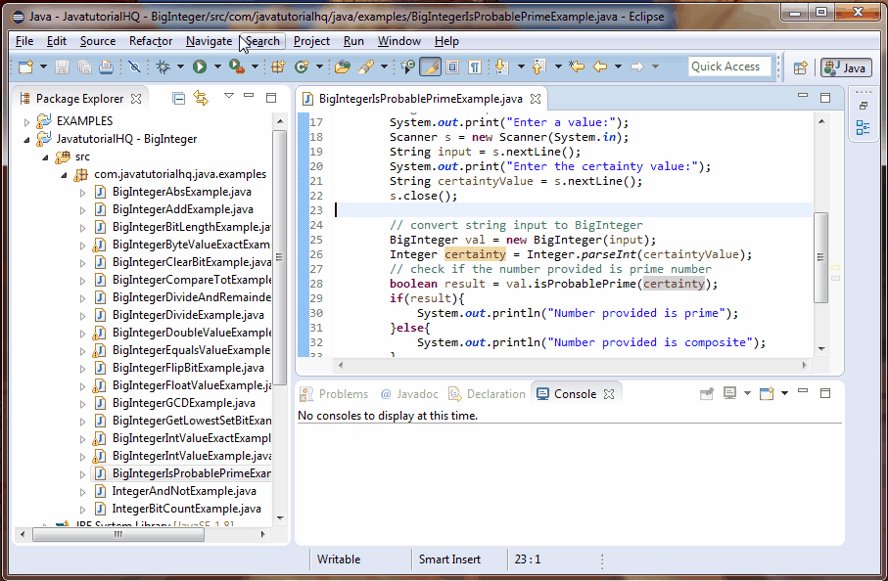Screen dimensions: 888x581
Task: Run the Java application
Action: click(x=203, y=67)
